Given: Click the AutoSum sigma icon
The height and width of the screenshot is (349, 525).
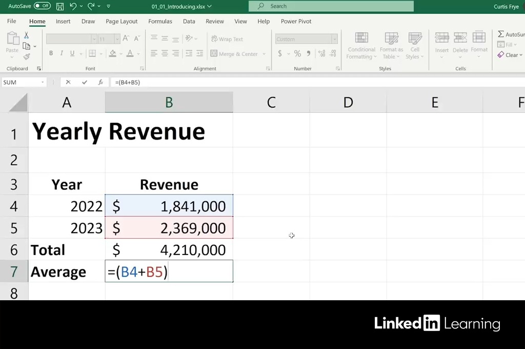Looking at the screenshot, I should pyautogui.click(x=501, y=34).
